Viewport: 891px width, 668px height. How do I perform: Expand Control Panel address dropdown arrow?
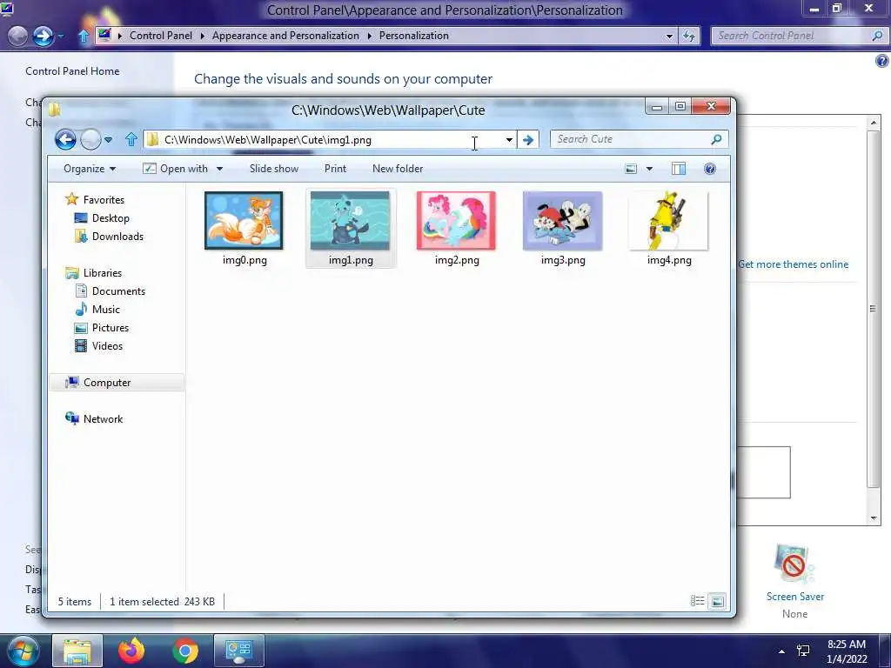point(669,36)
